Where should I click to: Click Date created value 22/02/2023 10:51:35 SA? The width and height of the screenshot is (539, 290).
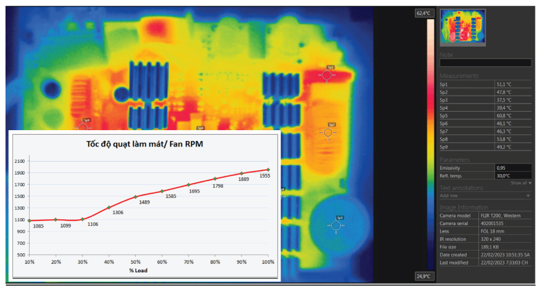(505, 255)
